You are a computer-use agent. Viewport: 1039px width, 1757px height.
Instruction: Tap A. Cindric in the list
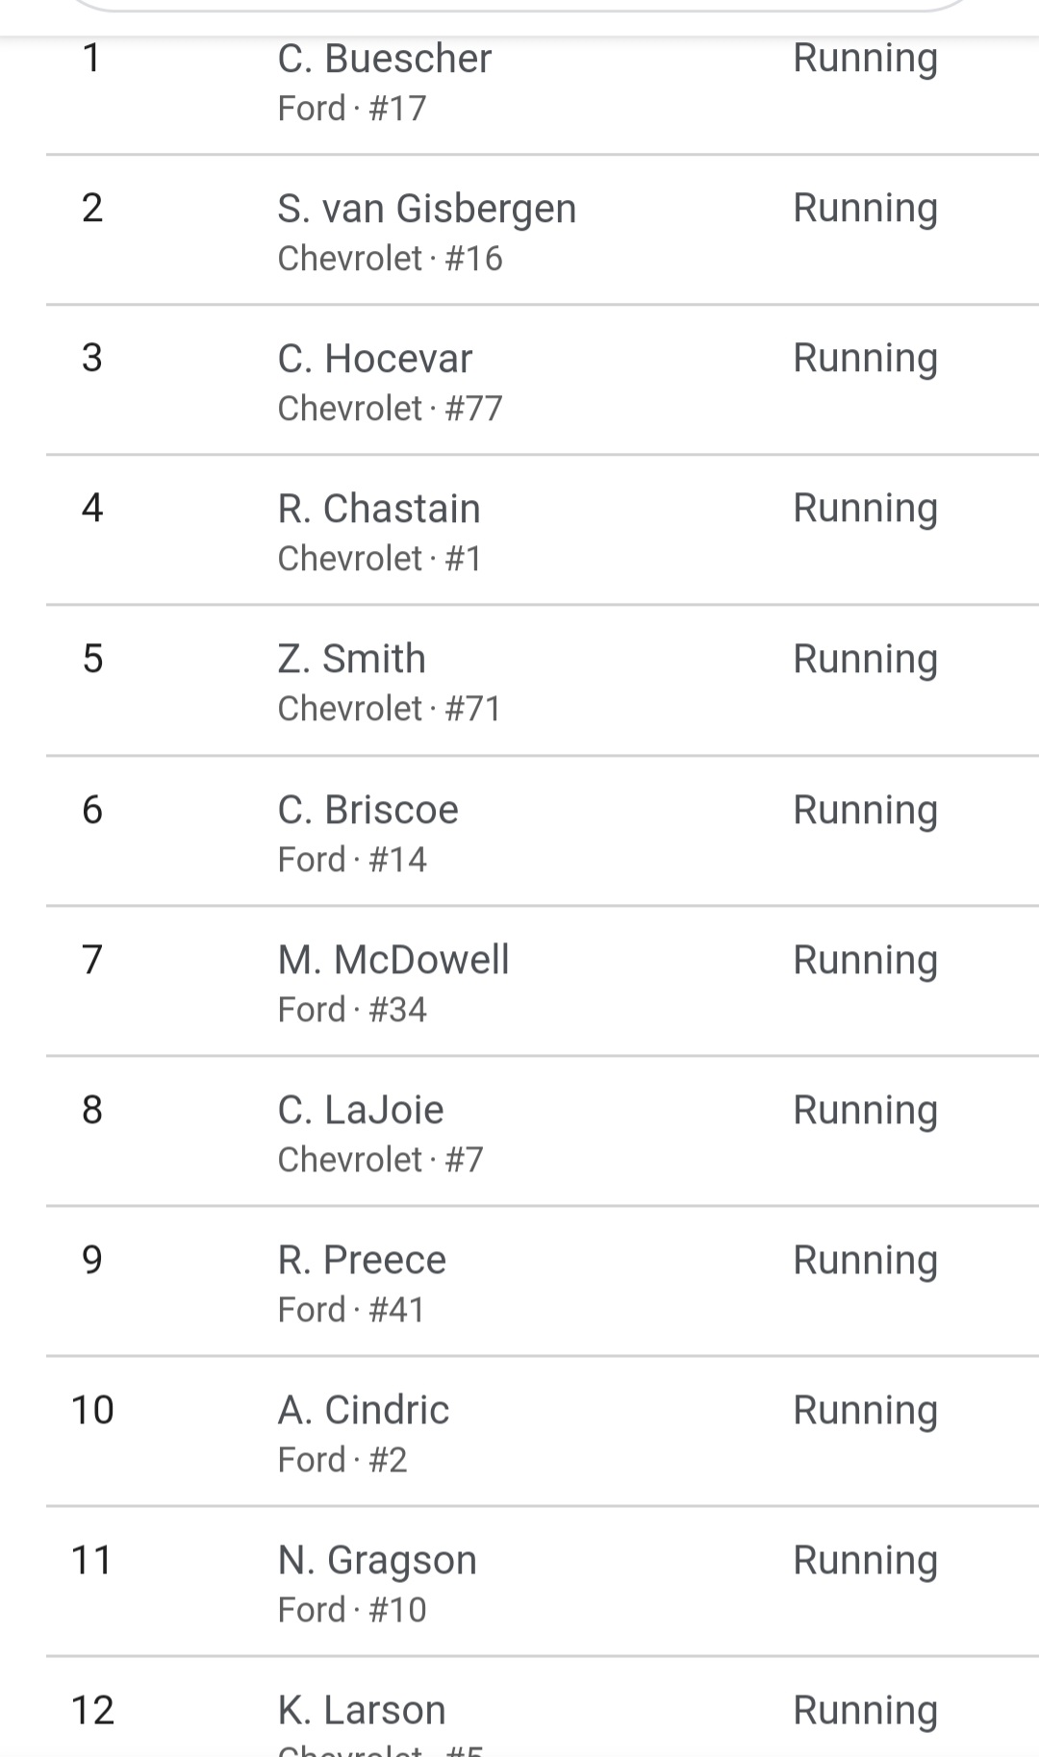(x=363, y=1410)
